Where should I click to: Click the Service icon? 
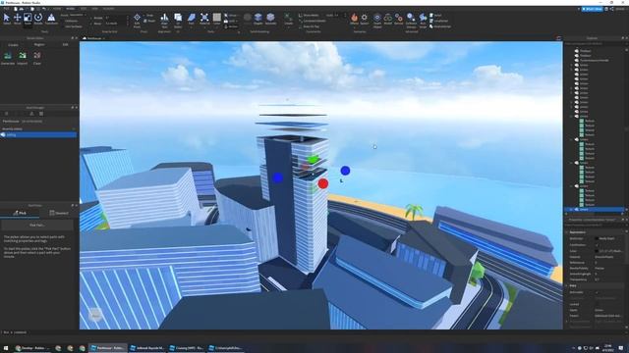pyautogui.click(x=398, y=19)
